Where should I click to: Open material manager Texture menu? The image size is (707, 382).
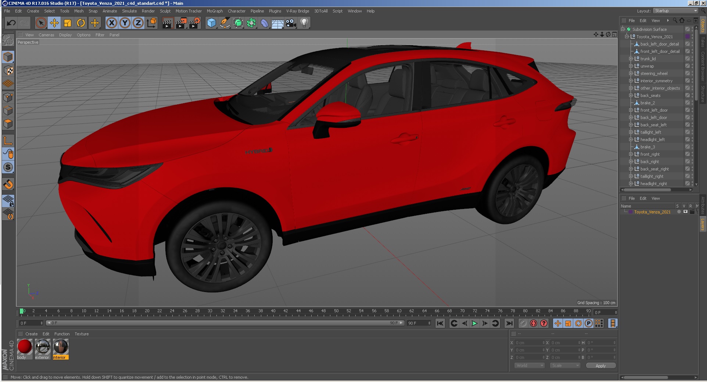click(82, 334)
